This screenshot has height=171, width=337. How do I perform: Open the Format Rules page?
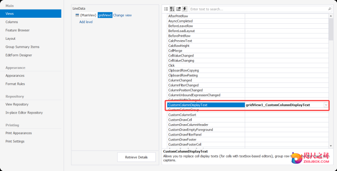point(15,84)
